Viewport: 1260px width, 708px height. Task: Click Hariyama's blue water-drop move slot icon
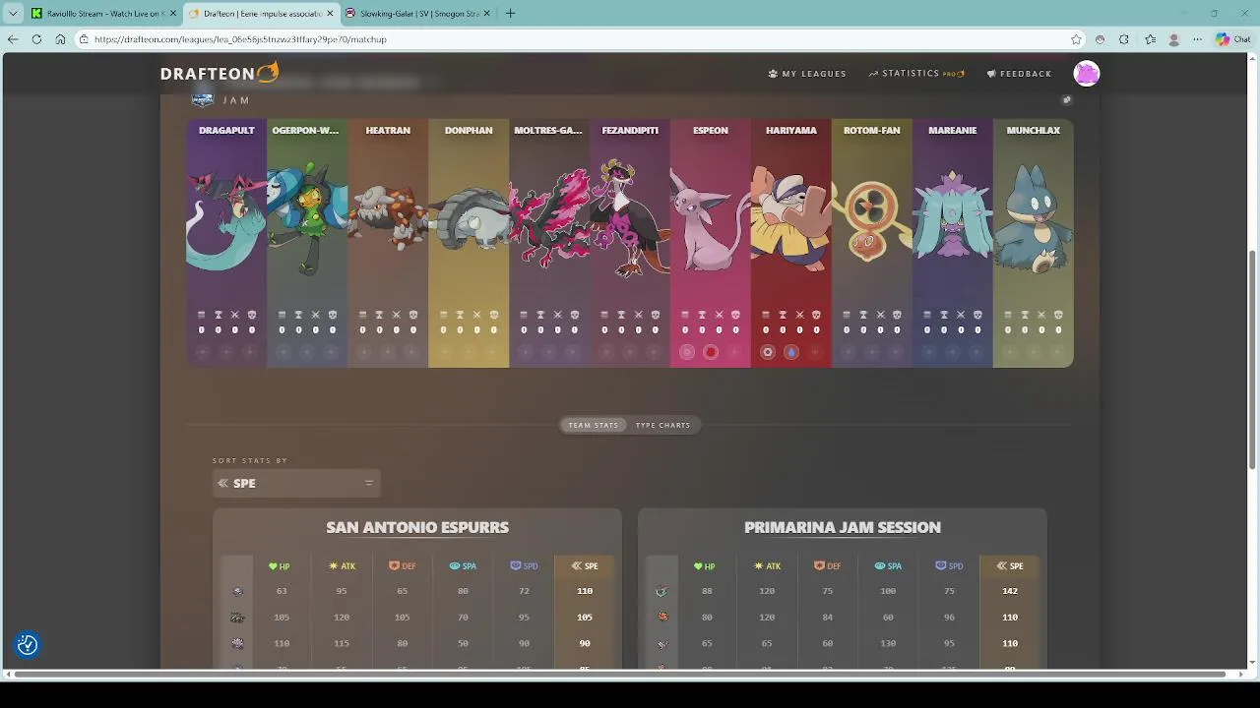[791, 352]
